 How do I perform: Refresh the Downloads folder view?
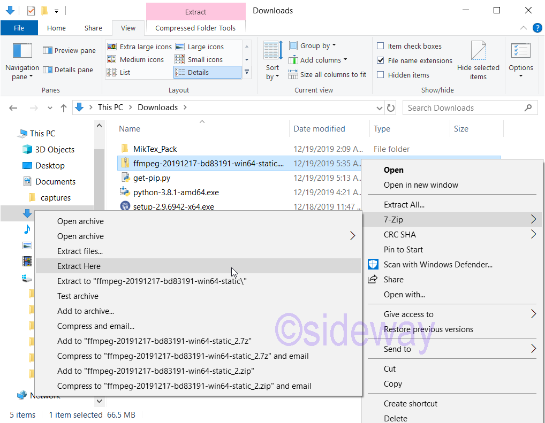(391, 108)
